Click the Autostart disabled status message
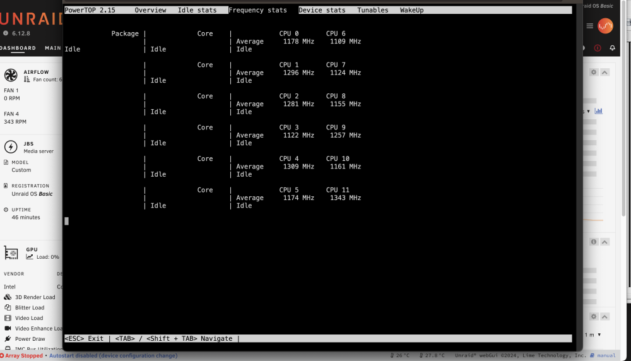The height and width of the screenshot is (361, 631). 113,356
